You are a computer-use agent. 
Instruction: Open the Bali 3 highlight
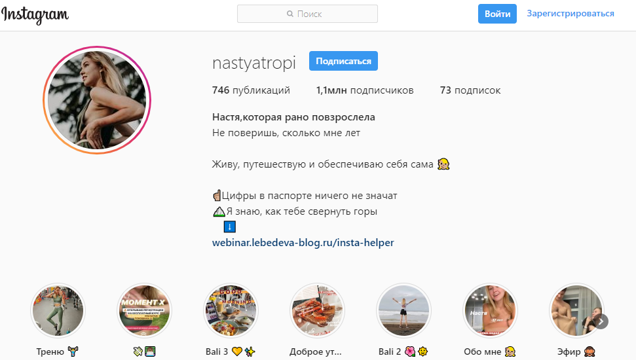point(231,310)
